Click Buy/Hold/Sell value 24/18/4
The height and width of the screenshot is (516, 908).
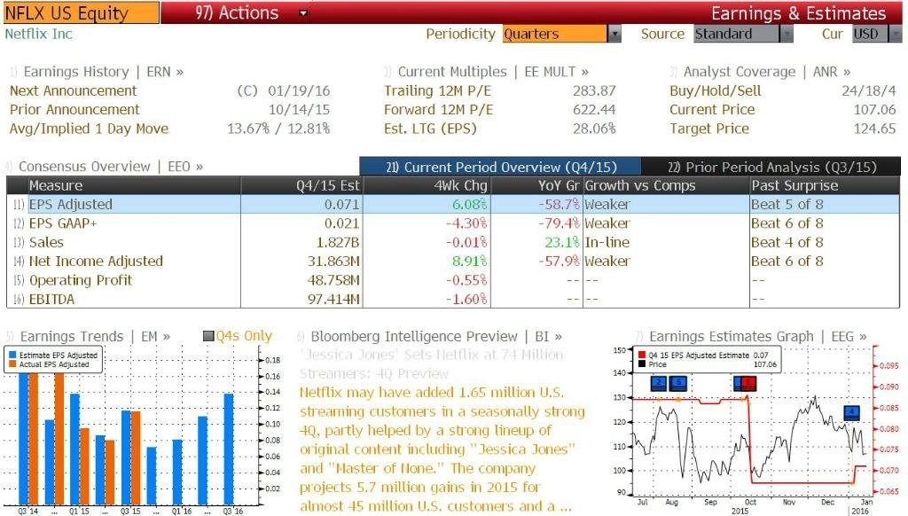(869, 91)
